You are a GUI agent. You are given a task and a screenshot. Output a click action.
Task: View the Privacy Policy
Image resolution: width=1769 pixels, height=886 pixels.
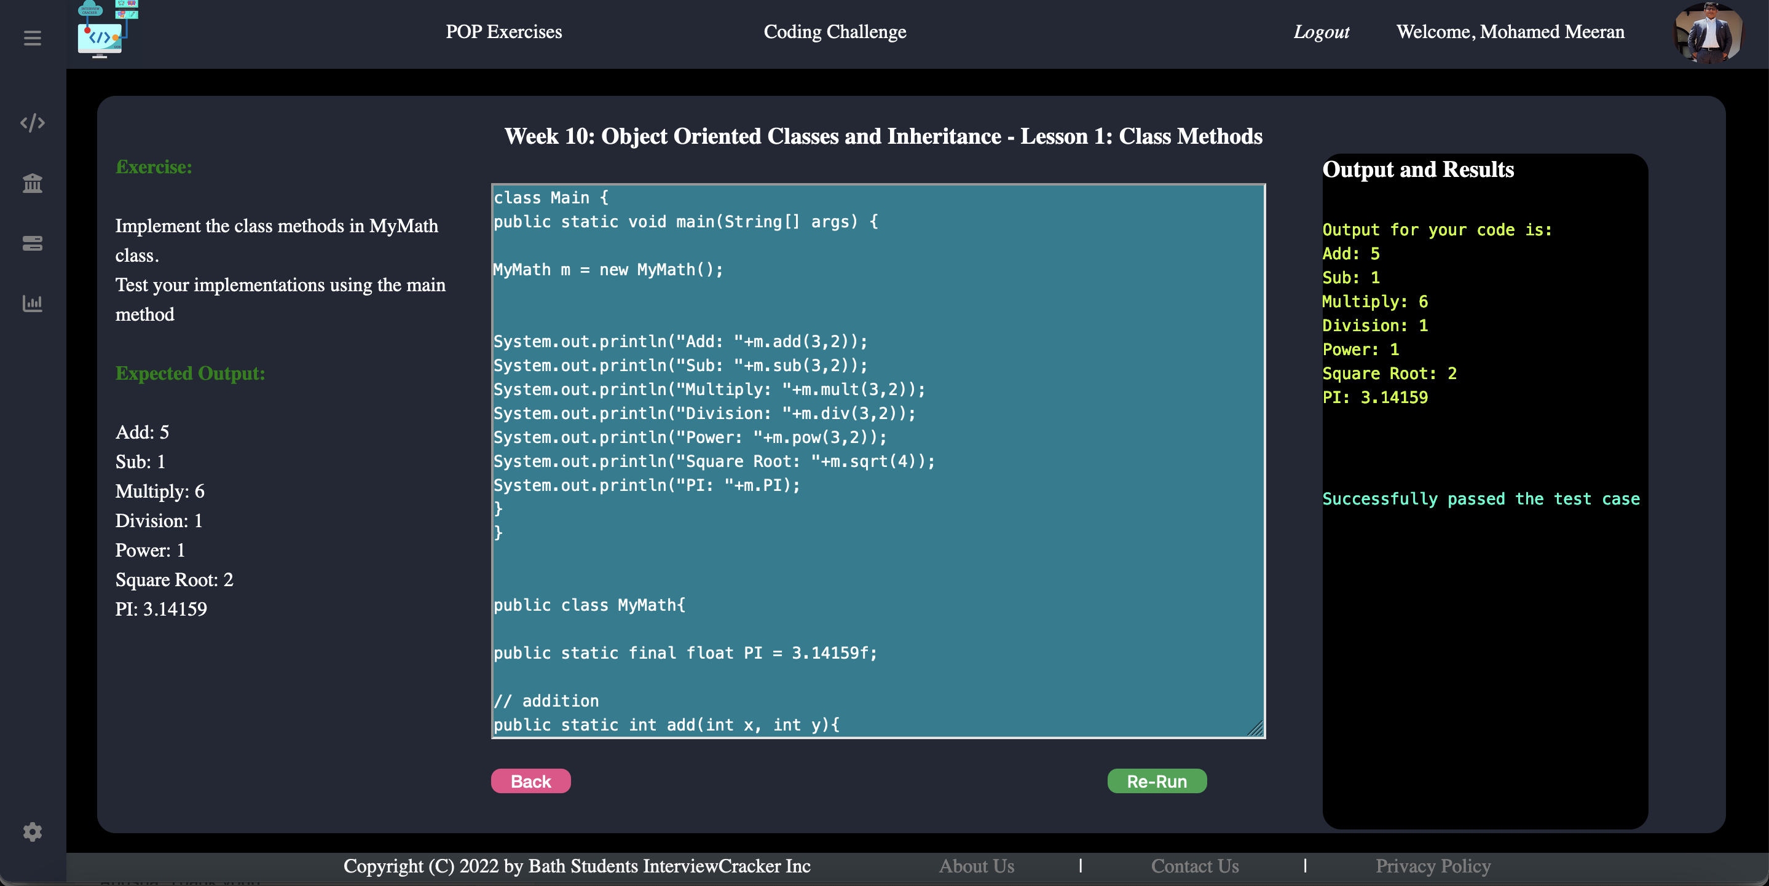click(x=1432, y=866)
